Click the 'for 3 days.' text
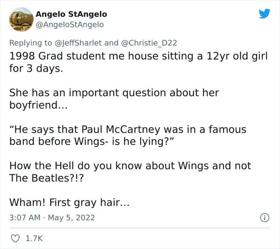 (x=36, y=68)
